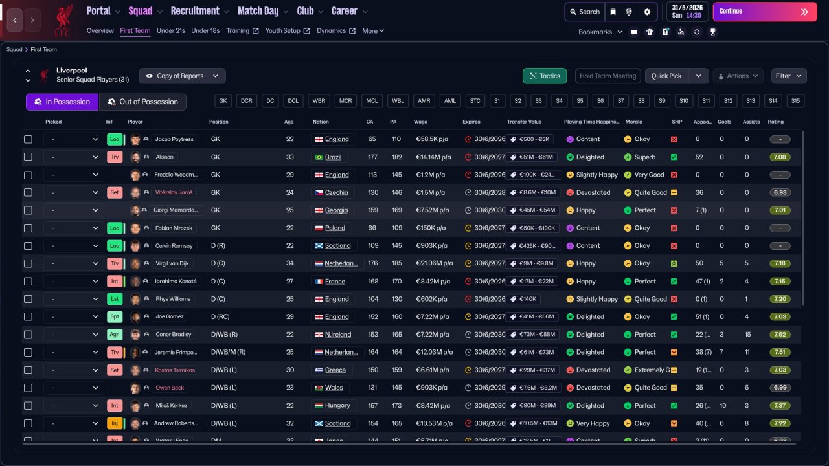This screenshot has width=829, height=466.
Task: Switch to the Under 21s tab
Action: [170, 31]
